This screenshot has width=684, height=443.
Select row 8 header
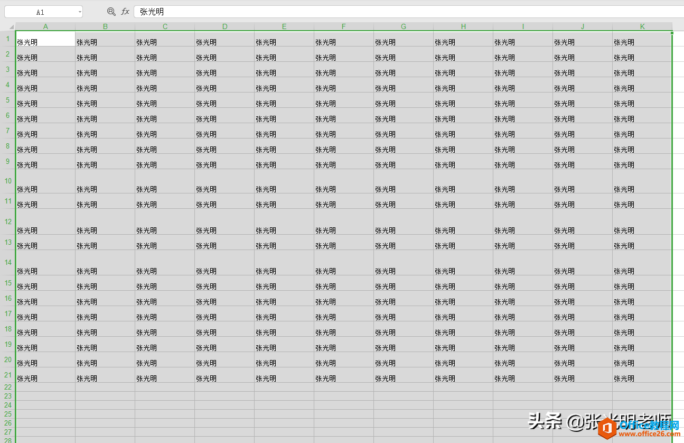[x=8, y=146]
